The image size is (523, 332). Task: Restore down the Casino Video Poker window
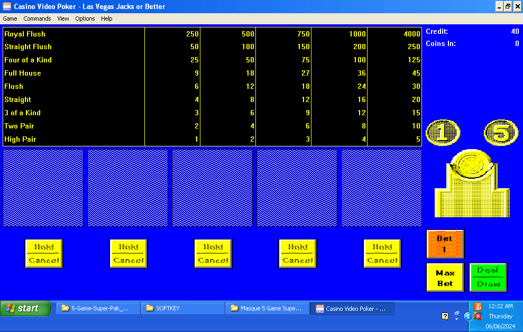pyautogui.click(x=508, y=7)
